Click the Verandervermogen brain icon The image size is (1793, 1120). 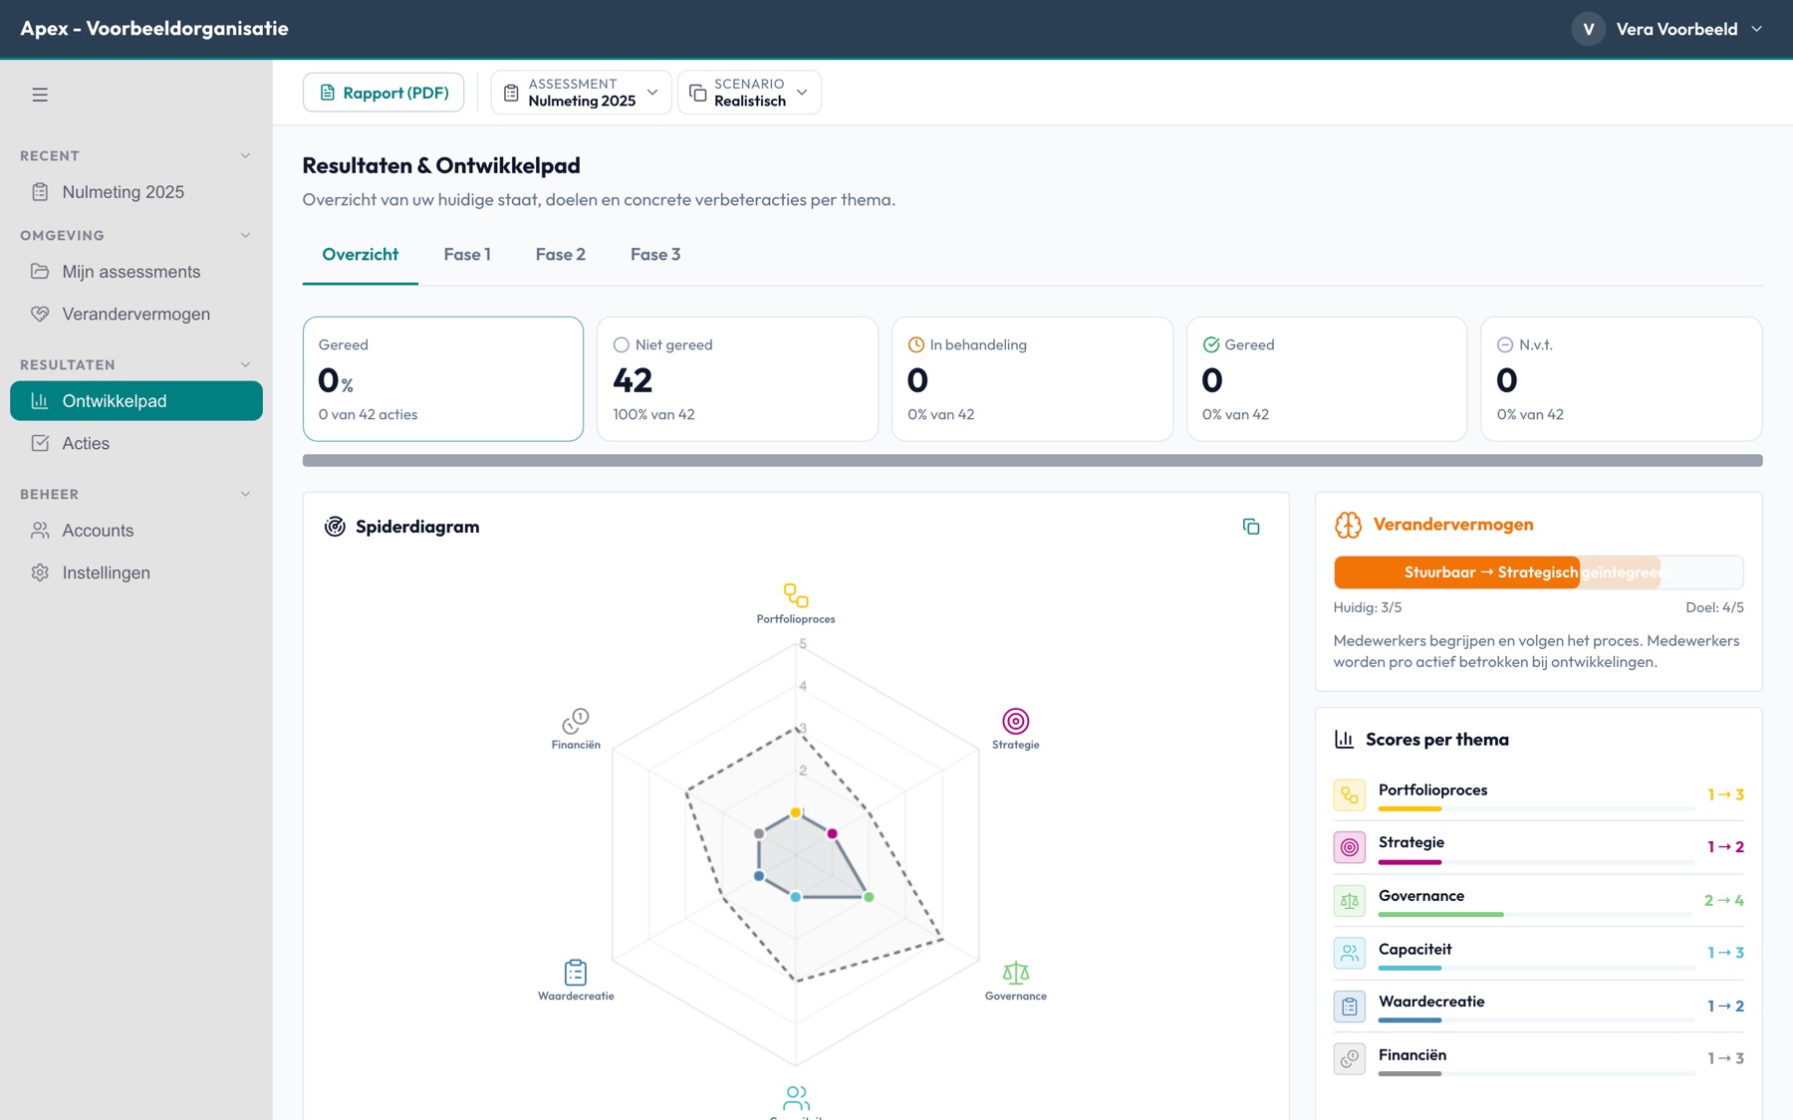(x=1348, y=525)
